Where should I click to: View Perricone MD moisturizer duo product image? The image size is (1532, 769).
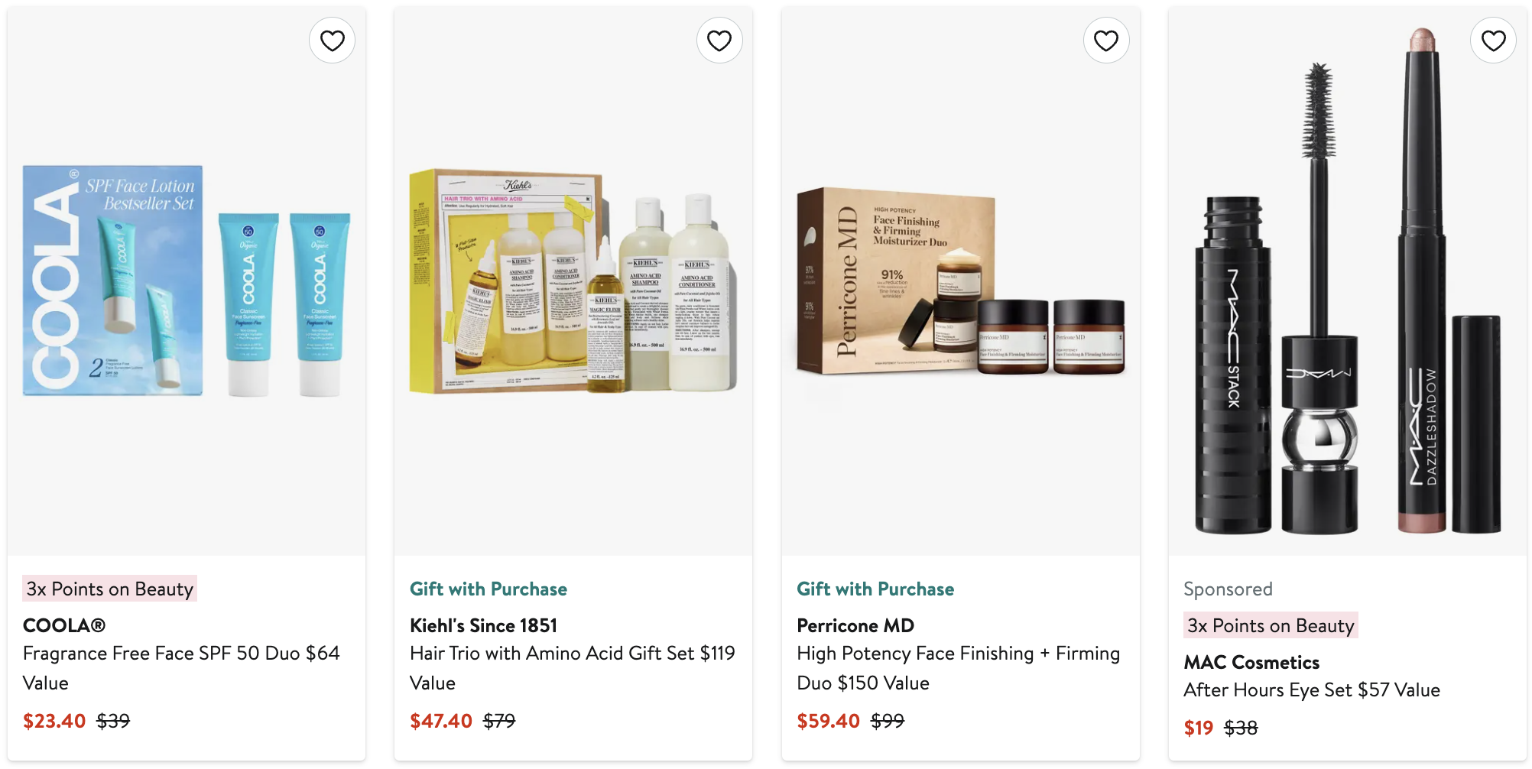(960, 281)
